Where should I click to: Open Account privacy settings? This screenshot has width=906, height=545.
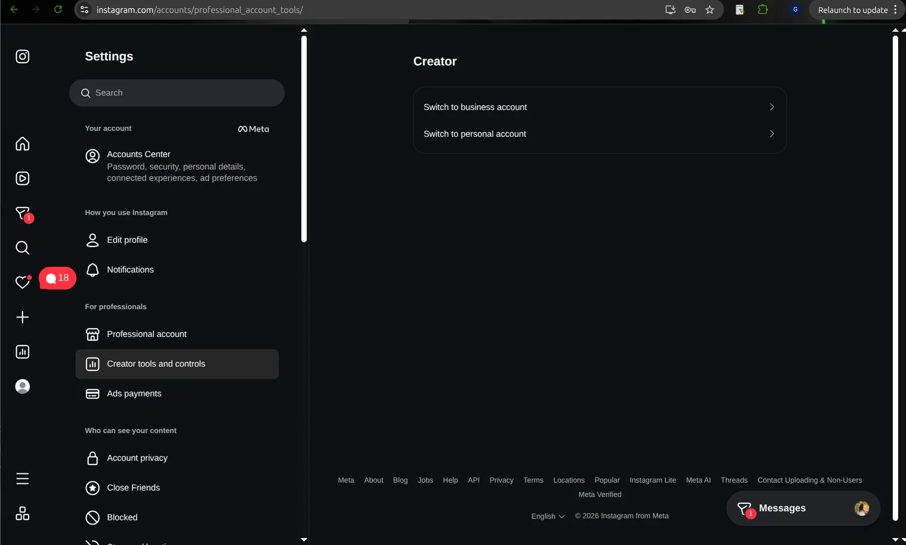coord(177,458)
